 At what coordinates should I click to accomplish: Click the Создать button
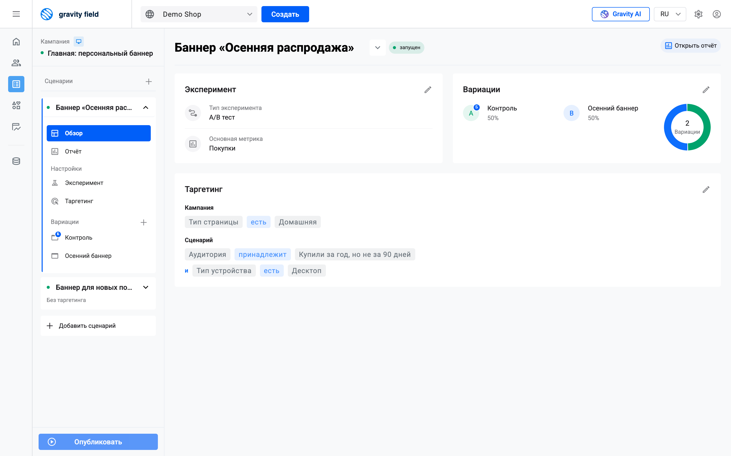click(x=285, y=14)
